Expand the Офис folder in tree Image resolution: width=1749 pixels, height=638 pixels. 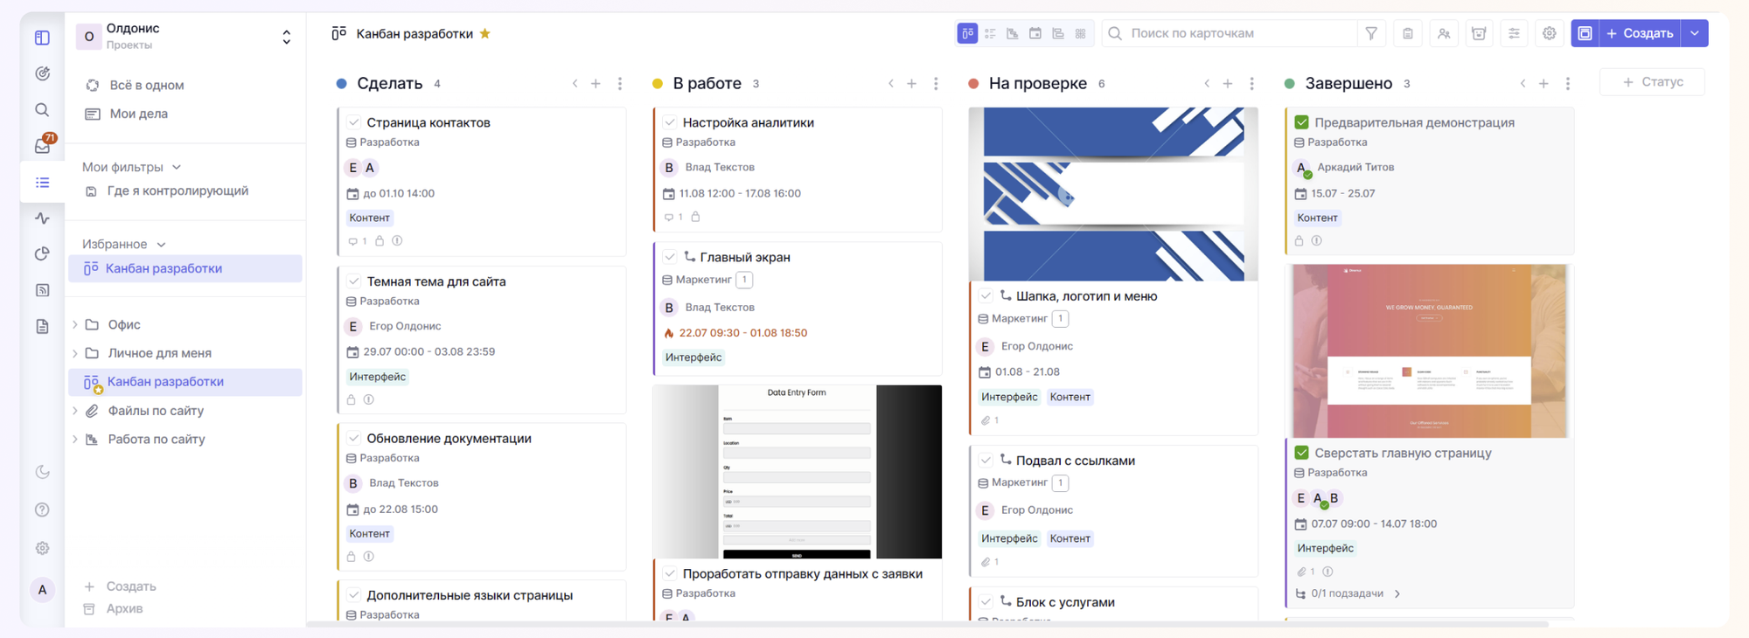(x=75, y=324)
